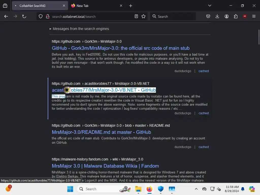Bookmark this page with the star icon
This screenshot has width=260, height=195.
point(143,16)
